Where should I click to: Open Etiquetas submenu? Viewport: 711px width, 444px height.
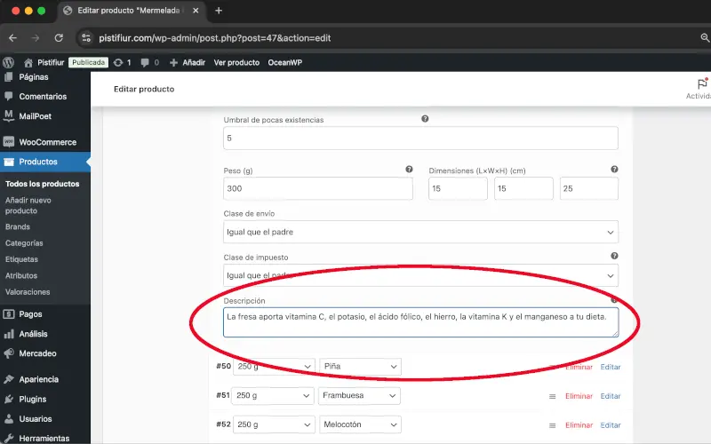click(x=21, y=259)
